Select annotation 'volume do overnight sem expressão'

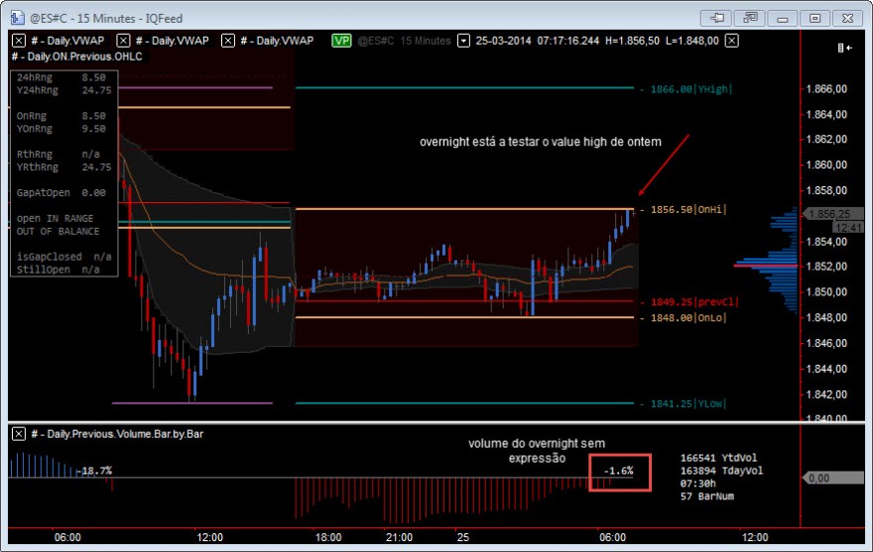536,451
